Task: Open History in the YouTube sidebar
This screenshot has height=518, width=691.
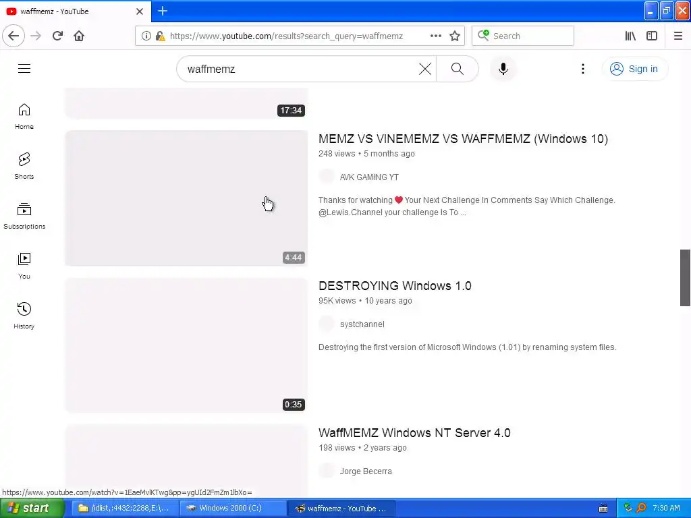Action: tap(24, 316)
